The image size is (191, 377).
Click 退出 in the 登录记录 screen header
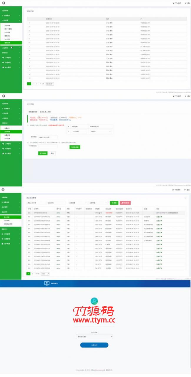pyautogui.click(x=187, y=3)
